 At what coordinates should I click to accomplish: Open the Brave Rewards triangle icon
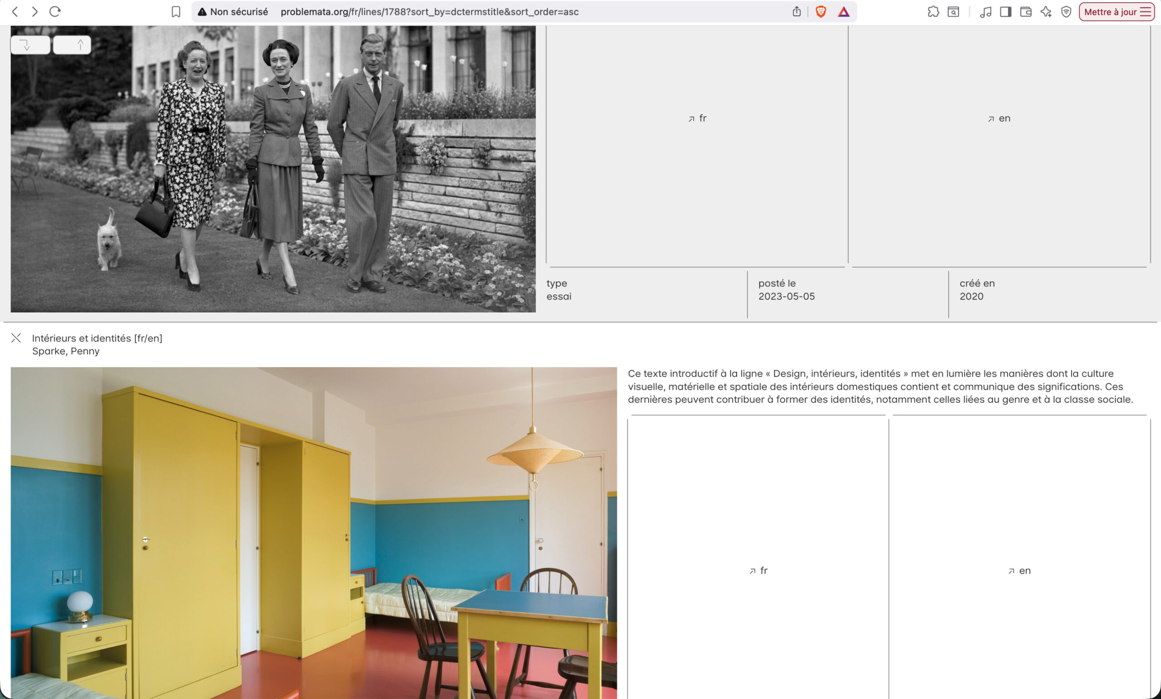coord(844,12)
